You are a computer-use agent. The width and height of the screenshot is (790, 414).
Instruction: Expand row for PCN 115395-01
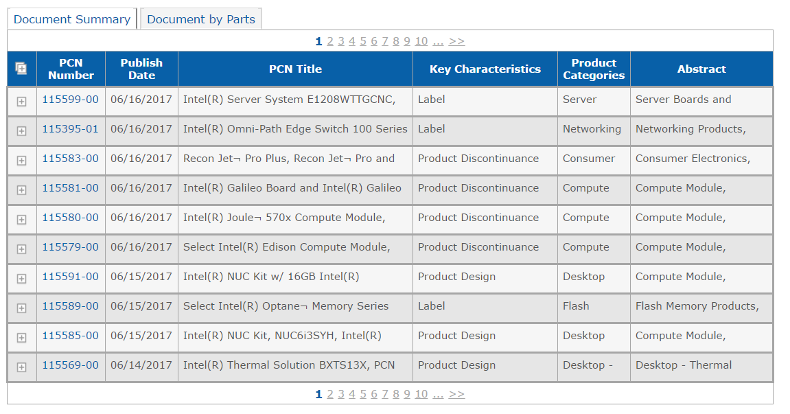21,131
